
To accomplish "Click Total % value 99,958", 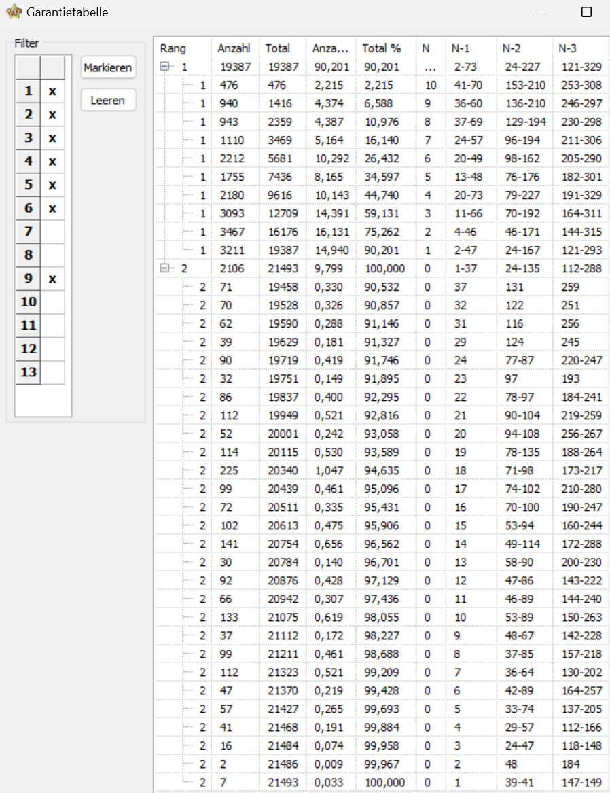I will tap(382, 746).
